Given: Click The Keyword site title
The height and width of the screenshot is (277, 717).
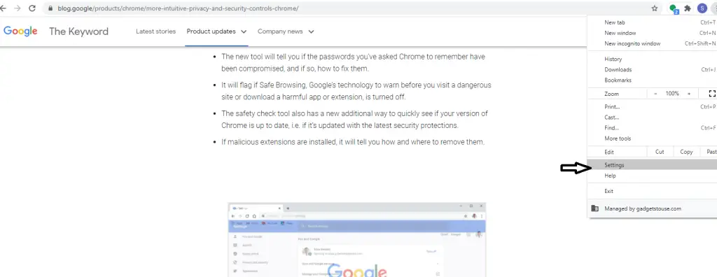Looking at the screenshot, I should [x=78, y=31].
